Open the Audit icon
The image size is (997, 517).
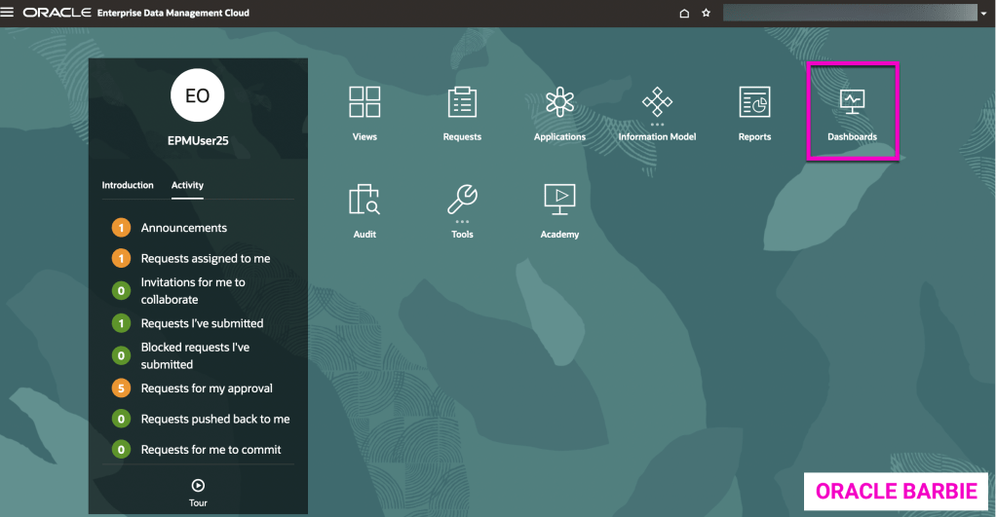[364, 200]
